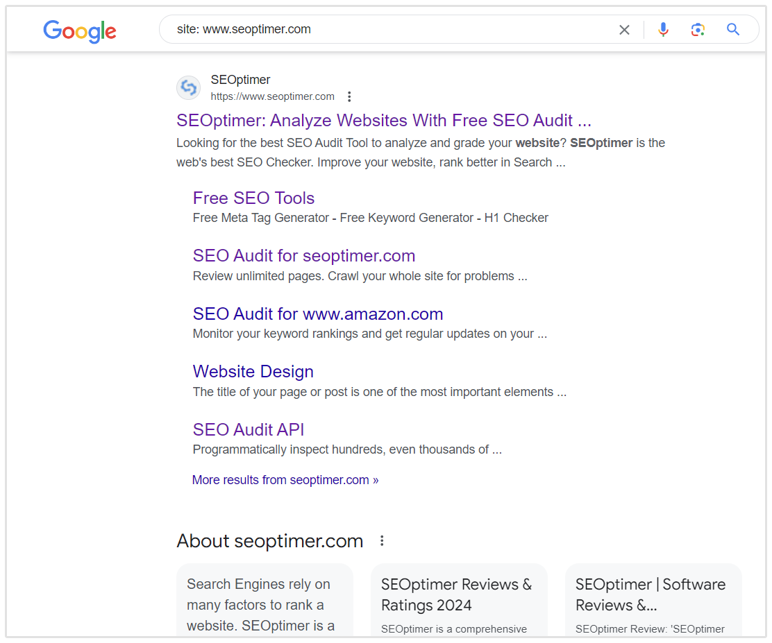Click the SEOptimer site name above the URL
Screen dimensions: 772x643
coord(240,80)
